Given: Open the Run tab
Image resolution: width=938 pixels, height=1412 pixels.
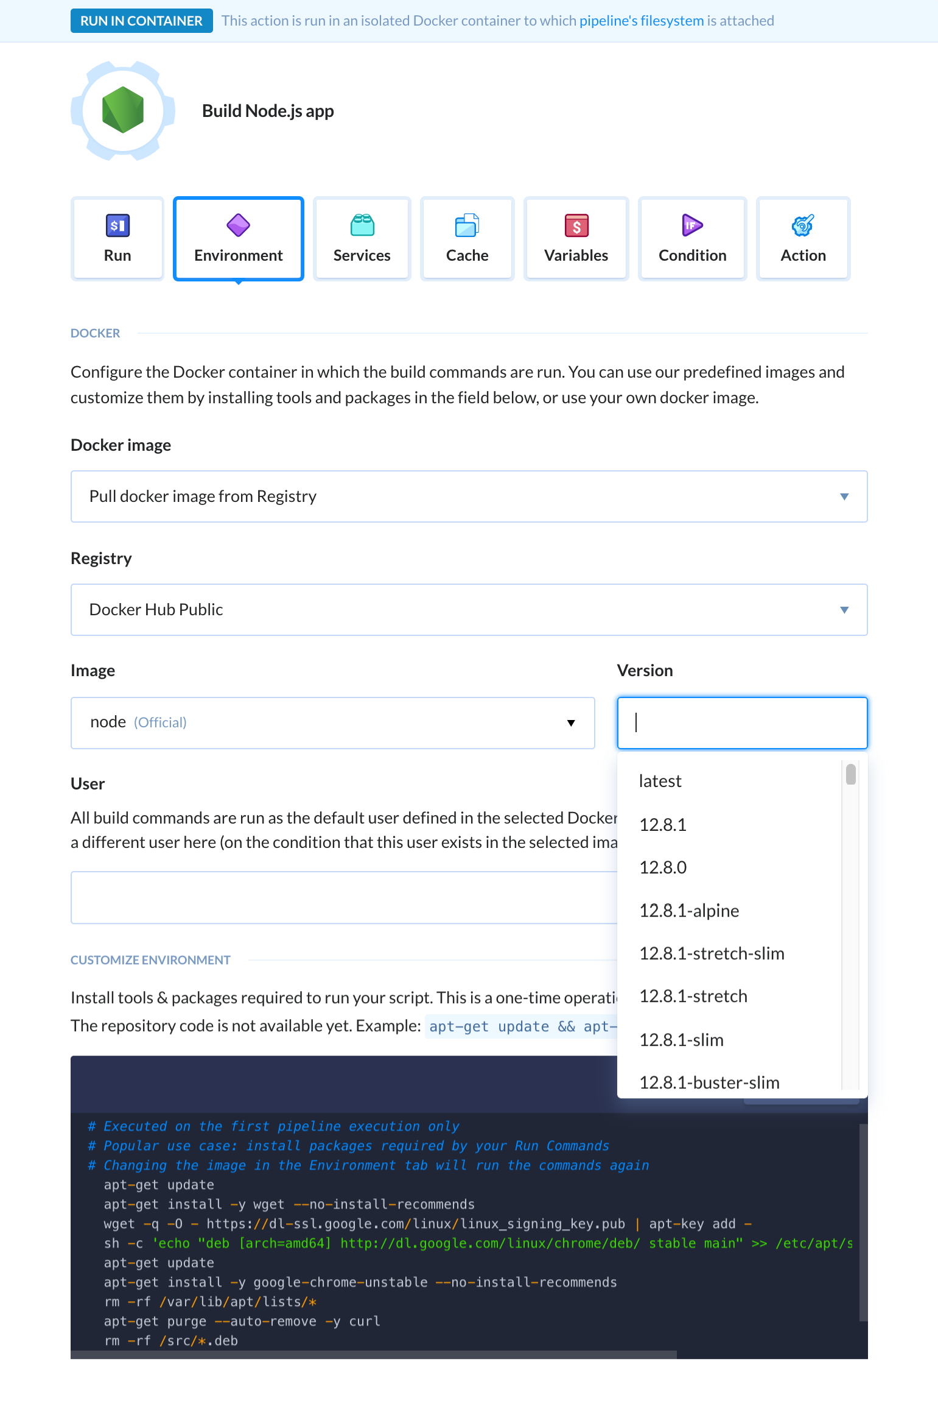Looking at the screenshot, I should [x=117, y=238].
